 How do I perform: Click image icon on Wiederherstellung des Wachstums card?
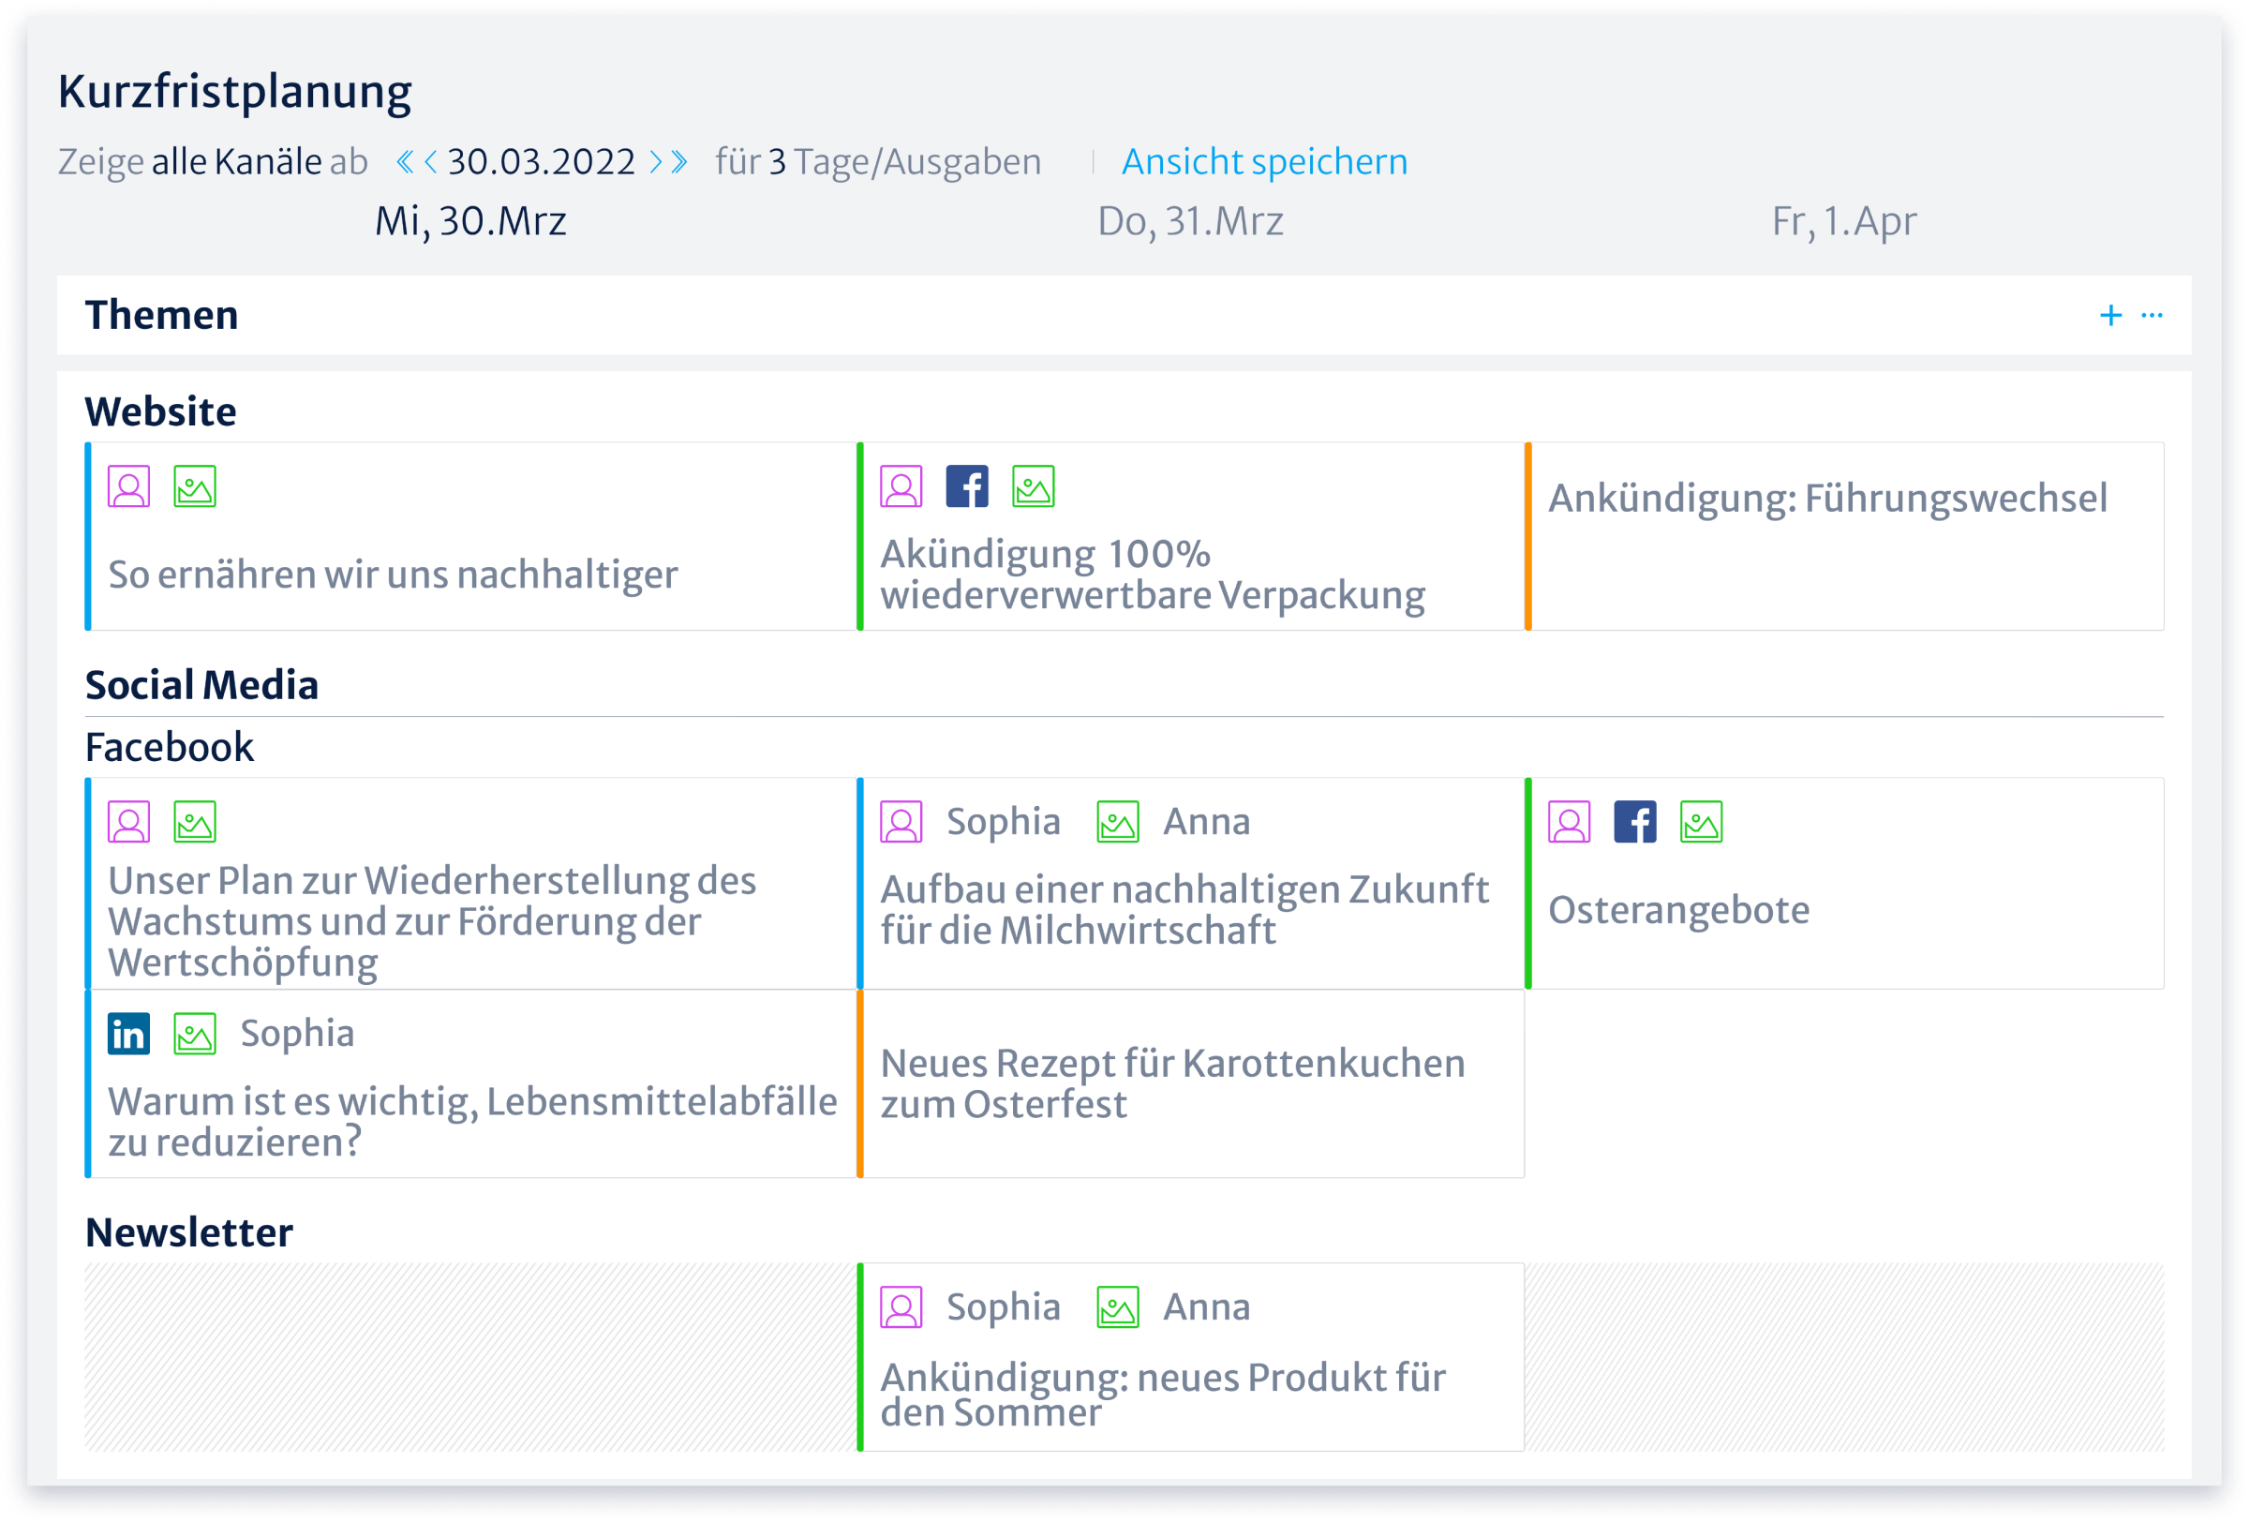[x=195, y=823]
